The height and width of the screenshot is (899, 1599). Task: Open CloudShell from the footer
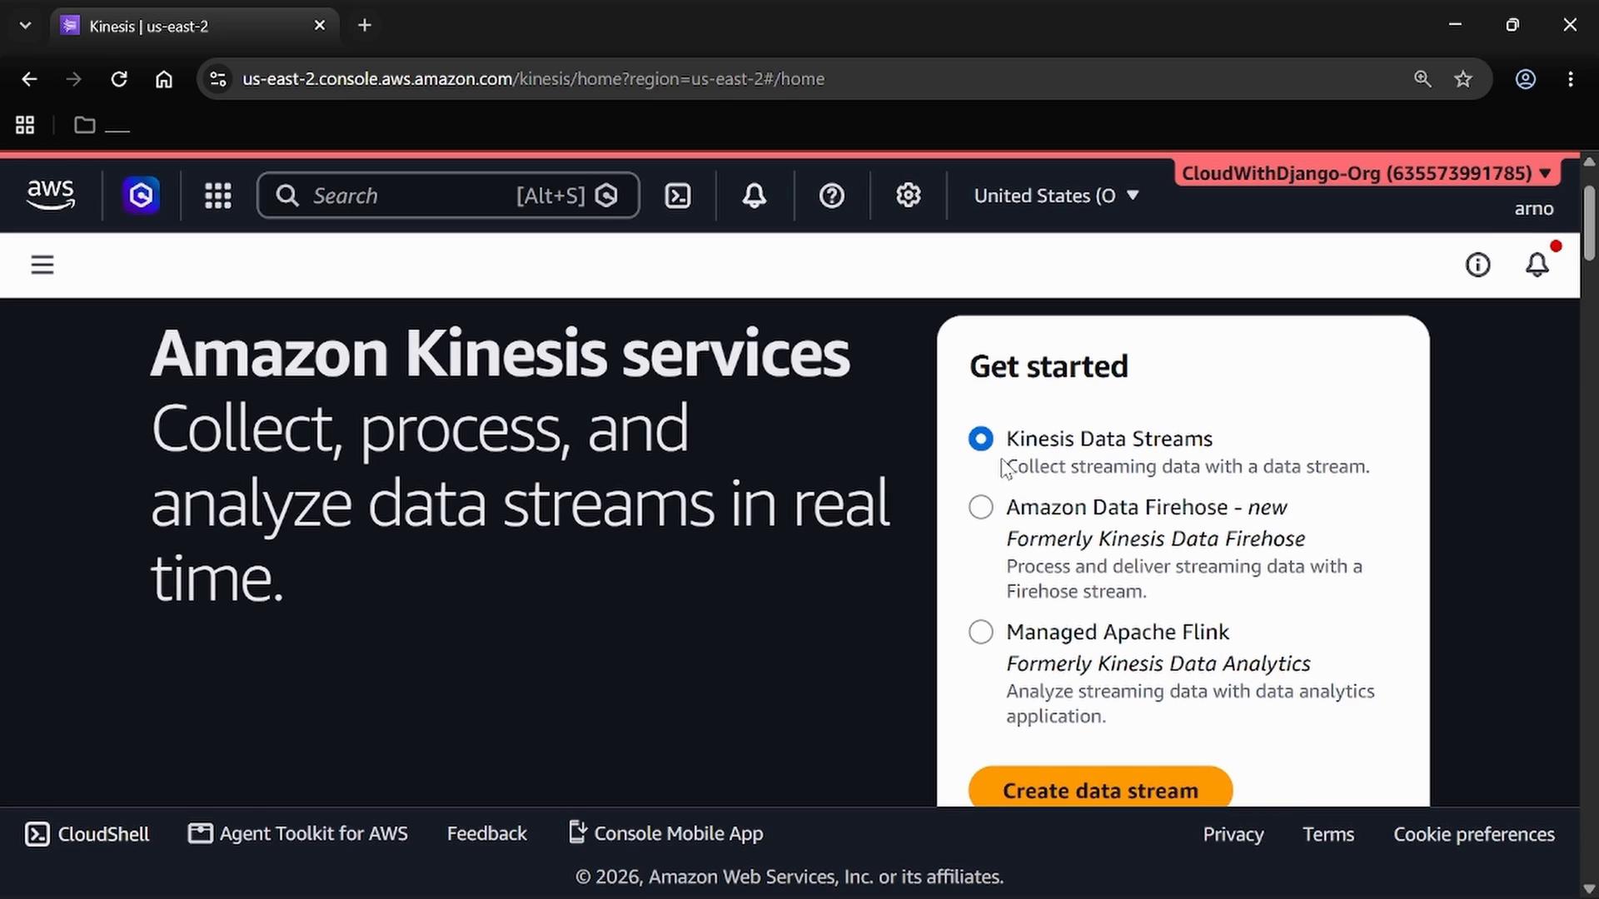click(87, 834)
